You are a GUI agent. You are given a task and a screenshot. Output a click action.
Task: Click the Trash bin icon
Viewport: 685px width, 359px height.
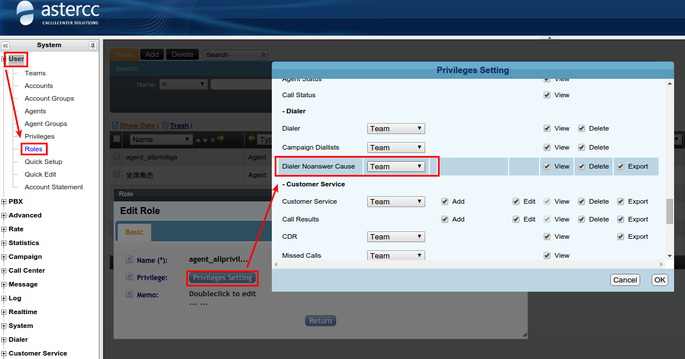click(x=165, y=125)
